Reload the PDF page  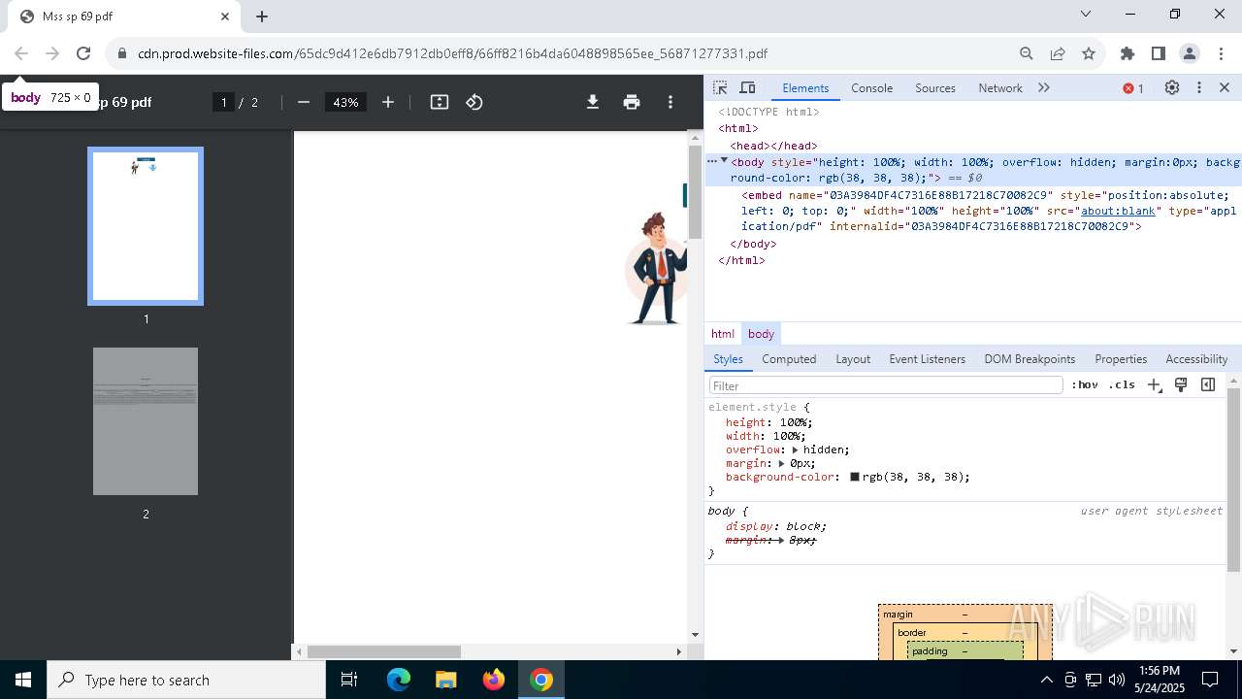[x=83, y=53]
